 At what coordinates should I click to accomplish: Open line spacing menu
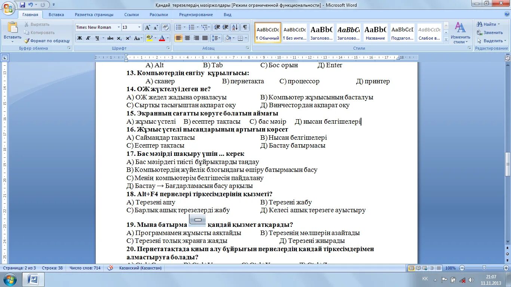(216, 38)
